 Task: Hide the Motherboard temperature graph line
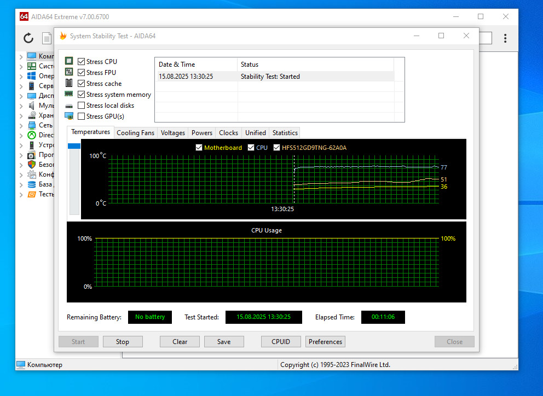(199, 148)
